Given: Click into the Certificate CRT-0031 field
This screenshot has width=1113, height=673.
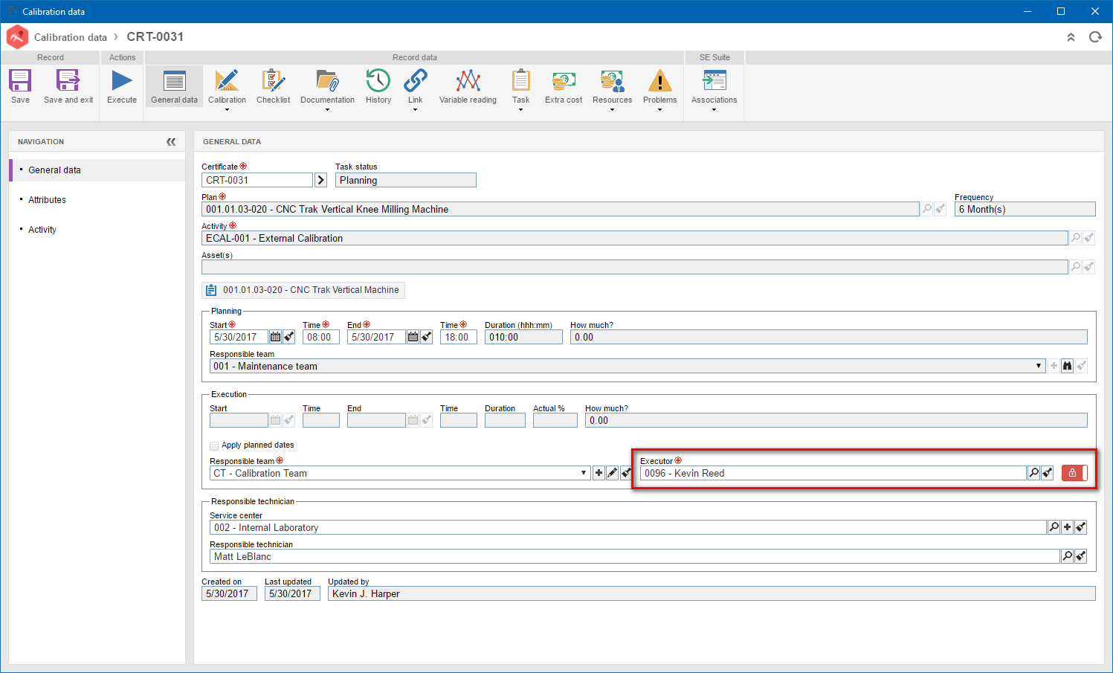Looking at the screenshot, I should pos(257,180).
